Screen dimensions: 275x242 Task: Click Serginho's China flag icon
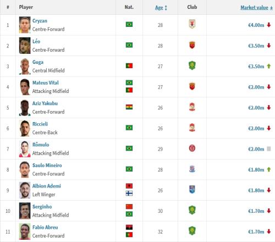point(129,207)
